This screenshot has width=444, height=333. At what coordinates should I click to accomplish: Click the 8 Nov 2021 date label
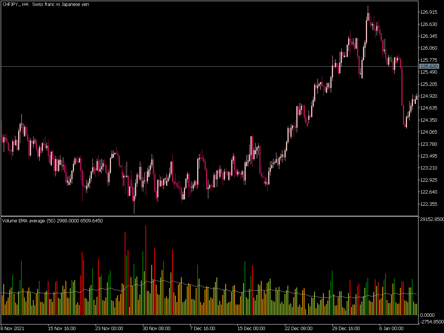click(x=12, y=328)
